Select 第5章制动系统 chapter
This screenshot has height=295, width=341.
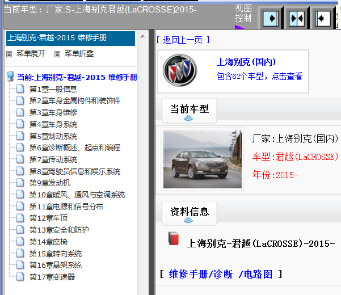click(53, 136)
